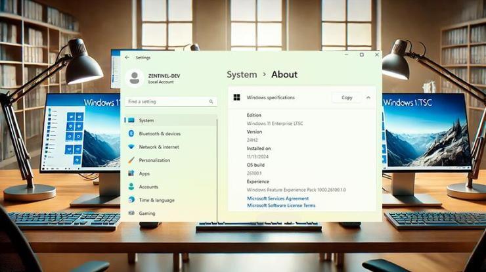Select the OS build value 26100.1
The image size is (486, 272).
pyautogui.click(x=254, y=173)
